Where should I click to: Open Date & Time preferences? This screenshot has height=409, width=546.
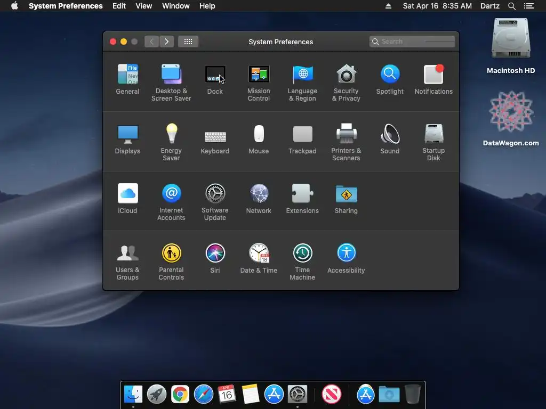click(x=259, y=258)
